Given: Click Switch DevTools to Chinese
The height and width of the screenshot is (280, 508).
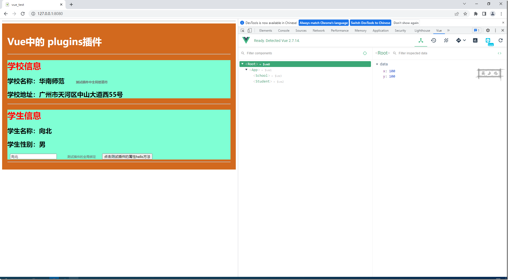Looking at the screenshot, I should [x=370, y=23].
